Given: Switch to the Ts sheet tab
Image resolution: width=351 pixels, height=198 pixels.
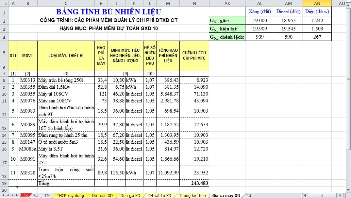Looking at the screenshot, I should [x=25, y=195].
